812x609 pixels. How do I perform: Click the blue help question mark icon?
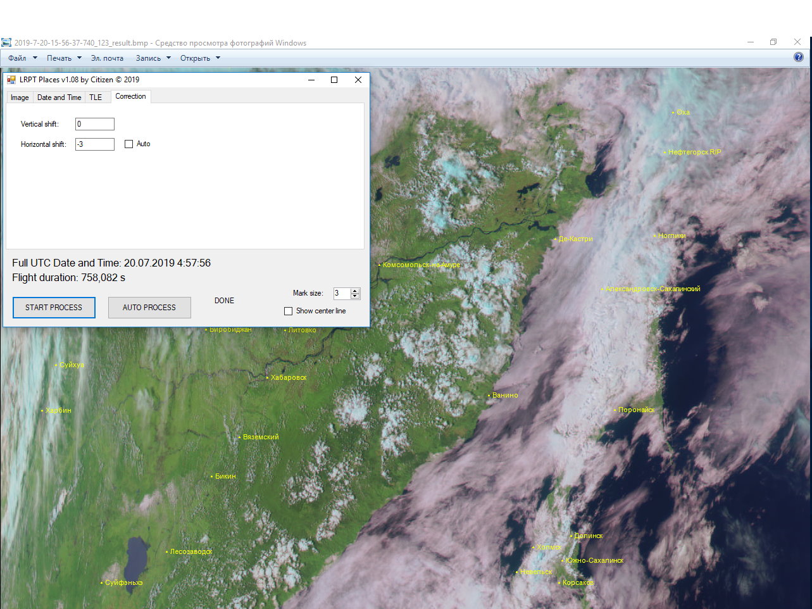tap(798, 57)
